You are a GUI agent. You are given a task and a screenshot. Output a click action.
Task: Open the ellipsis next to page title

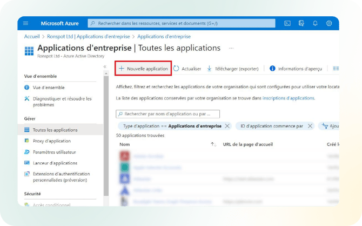[x=231, y=48]
